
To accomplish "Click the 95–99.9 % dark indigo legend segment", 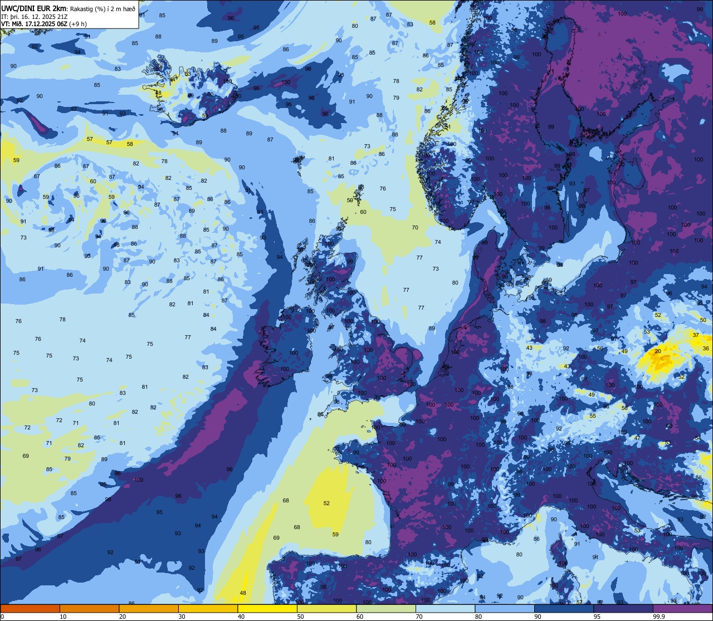I will (x=623, y=608).
